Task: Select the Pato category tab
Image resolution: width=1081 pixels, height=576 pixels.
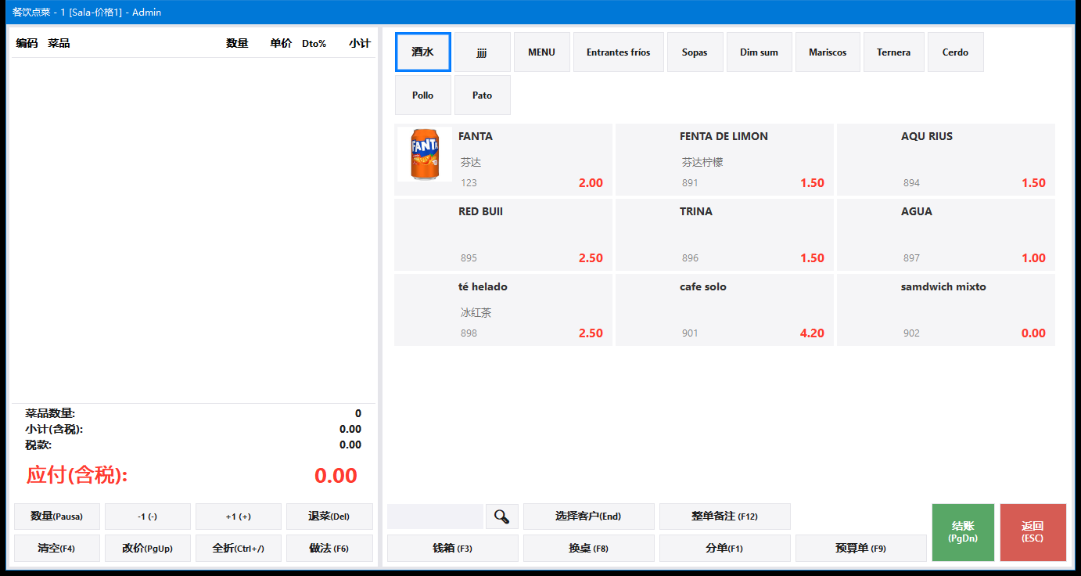Action: (483, 95)
